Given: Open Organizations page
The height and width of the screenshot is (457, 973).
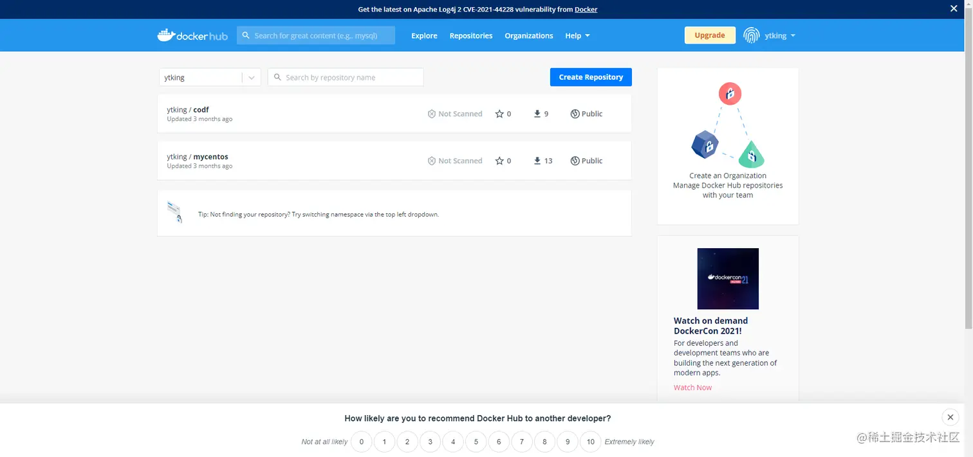Looking at the screenshot, I should click(529, 35).
